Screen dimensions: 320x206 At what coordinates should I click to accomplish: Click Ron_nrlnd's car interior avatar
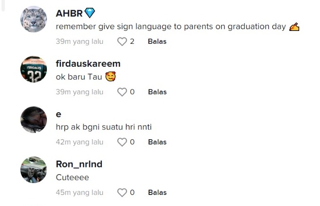click(34, 170)
